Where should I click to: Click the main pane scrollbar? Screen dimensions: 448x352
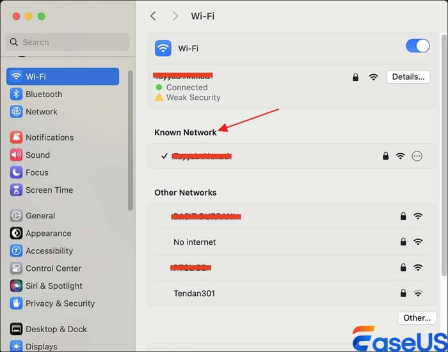point(444,155)
